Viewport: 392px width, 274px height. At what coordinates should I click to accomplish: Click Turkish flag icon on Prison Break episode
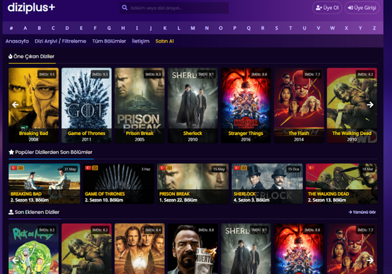pos(162,168)
